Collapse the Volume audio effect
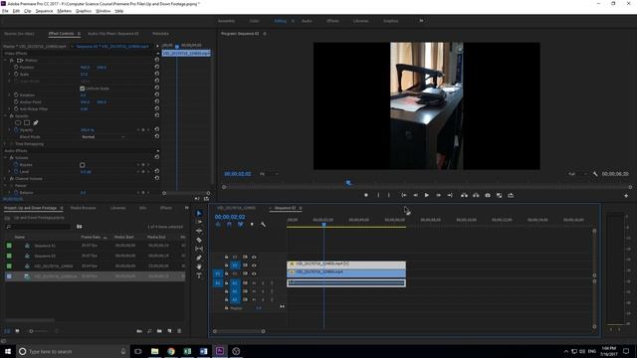This screenshot has width=637, height=358. 5,157
